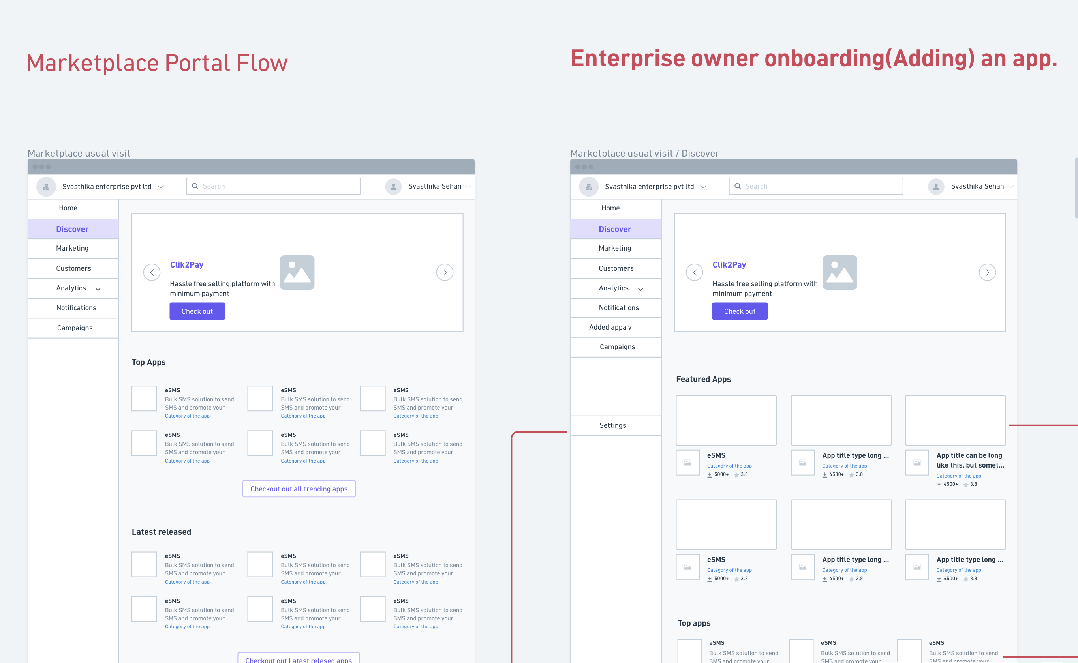Click enterprise building avatar in left window header

46,186
